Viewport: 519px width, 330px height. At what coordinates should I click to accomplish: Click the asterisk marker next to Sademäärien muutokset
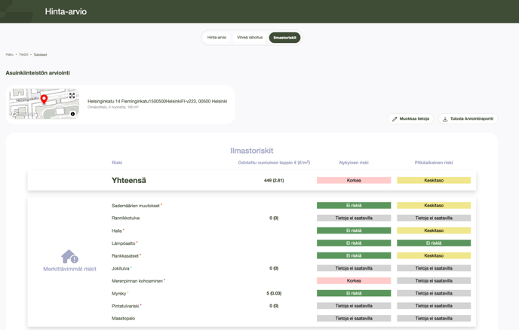click(x=161, y=205)
